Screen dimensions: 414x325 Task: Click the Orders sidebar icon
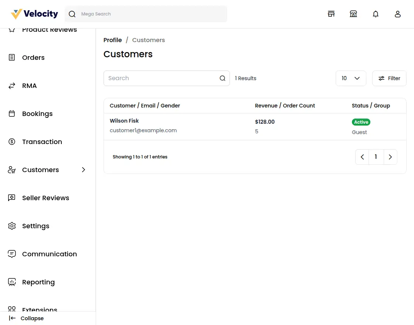[12, 58]
